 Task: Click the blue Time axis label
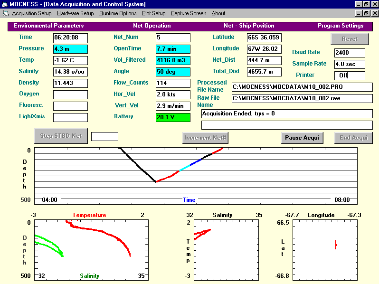tap(189, 200)
